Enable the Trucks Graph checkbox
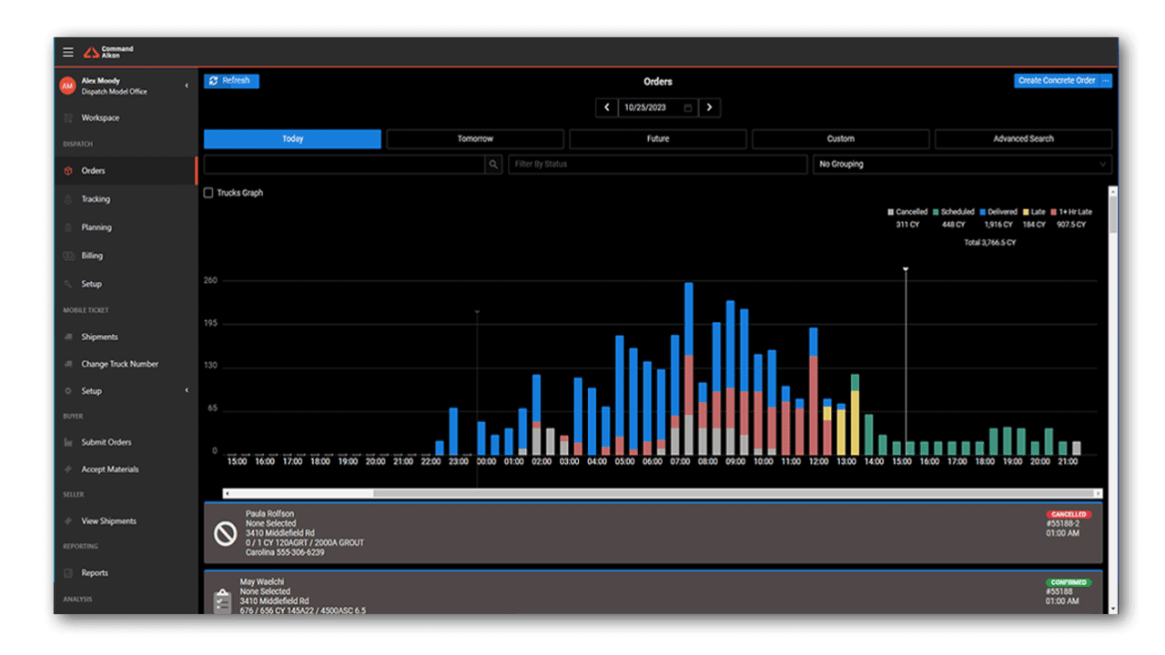The height and width of the screenshot is (655, 1165). pyautogui.click(x=209, y=192)
